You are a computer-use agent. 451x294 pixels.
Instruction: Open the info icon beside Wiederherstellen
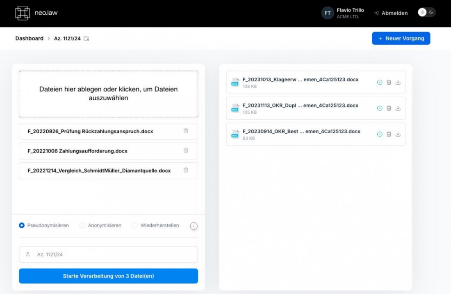click(x=194, y=226)
